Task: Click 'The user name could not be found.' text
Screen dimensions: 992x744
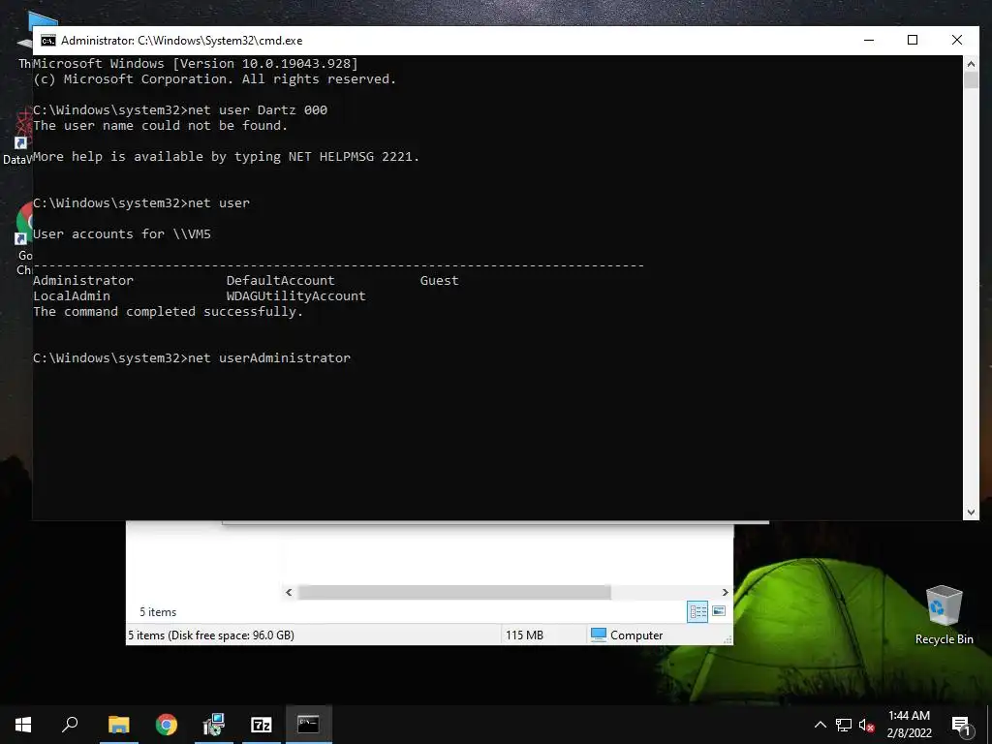Action: (160, 125)
